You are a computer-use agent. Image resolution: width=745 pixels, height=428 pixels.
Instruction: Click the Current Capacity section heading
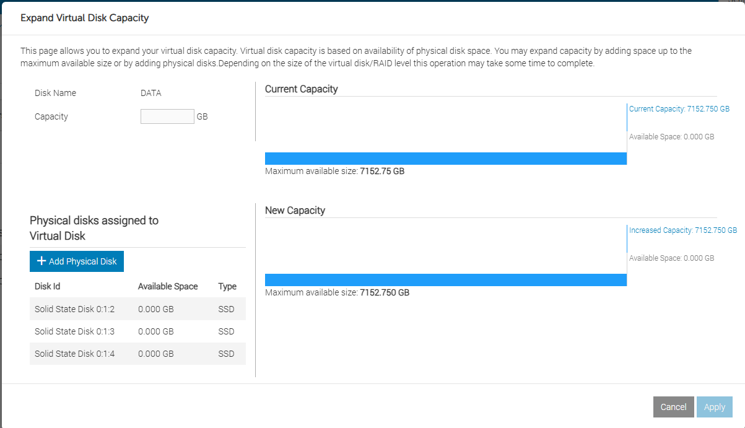(x=301, y=89)
